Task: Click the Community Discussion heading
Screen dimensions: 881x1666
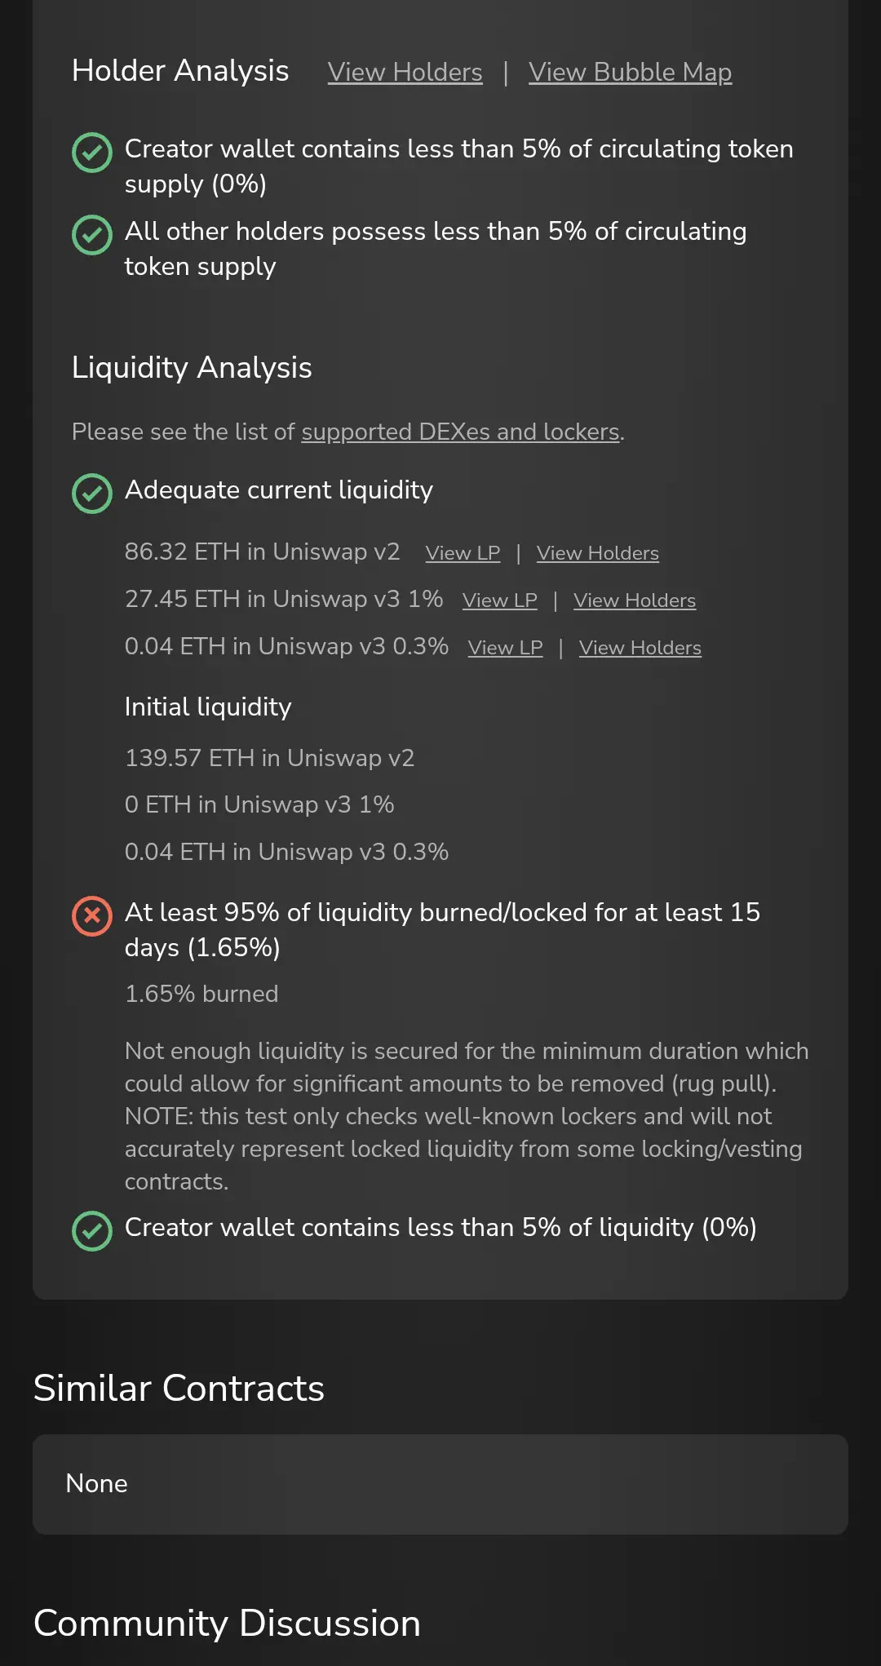Action: pos(227,1623)
